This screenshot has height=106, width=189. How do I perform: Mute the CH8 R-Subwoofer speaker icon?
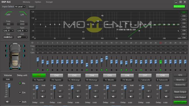point(166,96)
